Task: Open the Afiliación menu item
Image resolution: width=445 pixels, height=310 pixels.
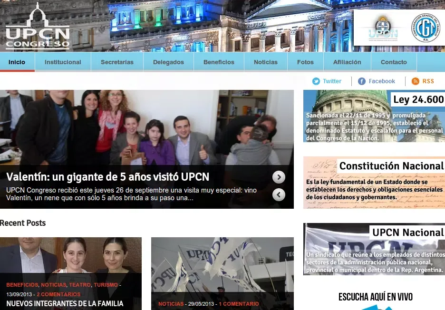Action: pos(347,62)
